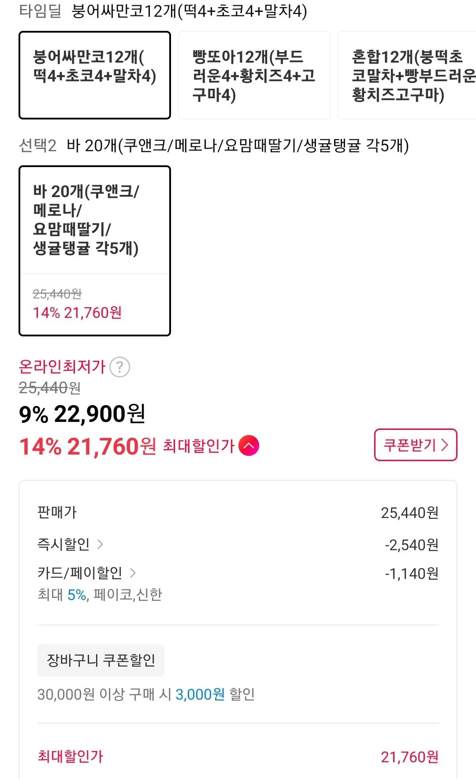Viewport: 476px width, 779px height.
Task: Tap the 온라인최저가 question mark help icon
Action: point(119,367)
